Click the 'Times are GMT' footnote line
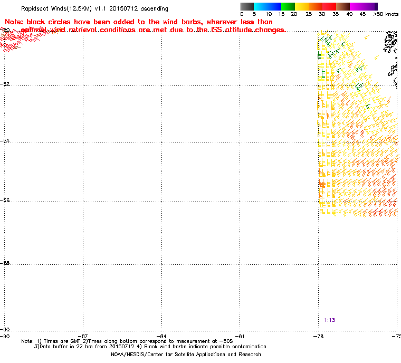This screenshot has height=363, width=401. pos(127,341)
